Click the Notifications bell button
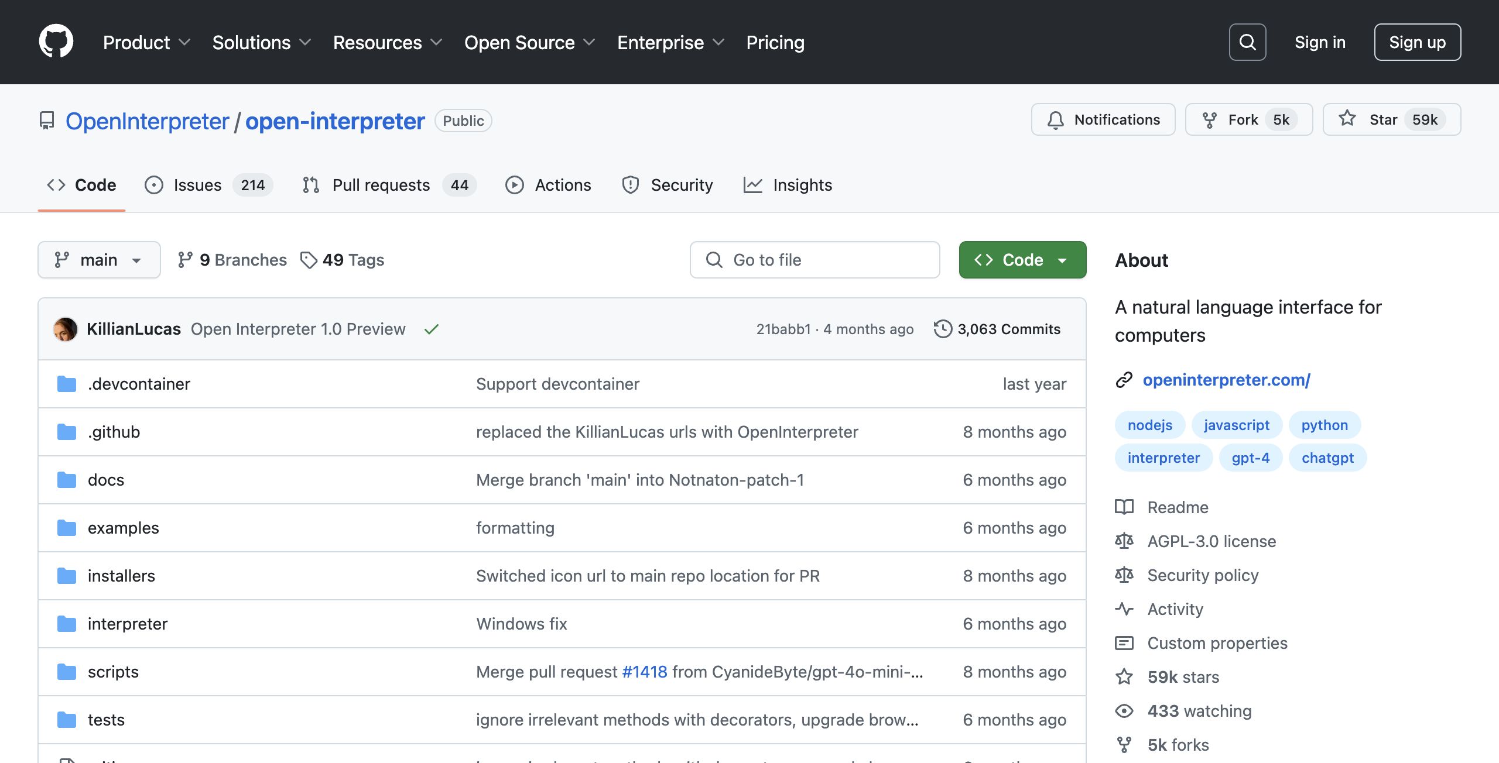Image resolution: width=1499 pixels, height=763 pixels. pos(1103,119)
